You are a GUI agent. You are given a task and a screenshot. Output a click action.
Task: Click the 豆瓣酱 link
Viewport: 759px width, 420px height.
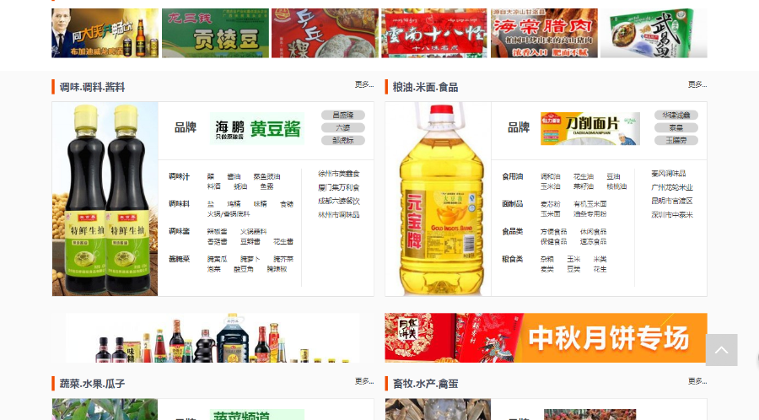(250, 241)
